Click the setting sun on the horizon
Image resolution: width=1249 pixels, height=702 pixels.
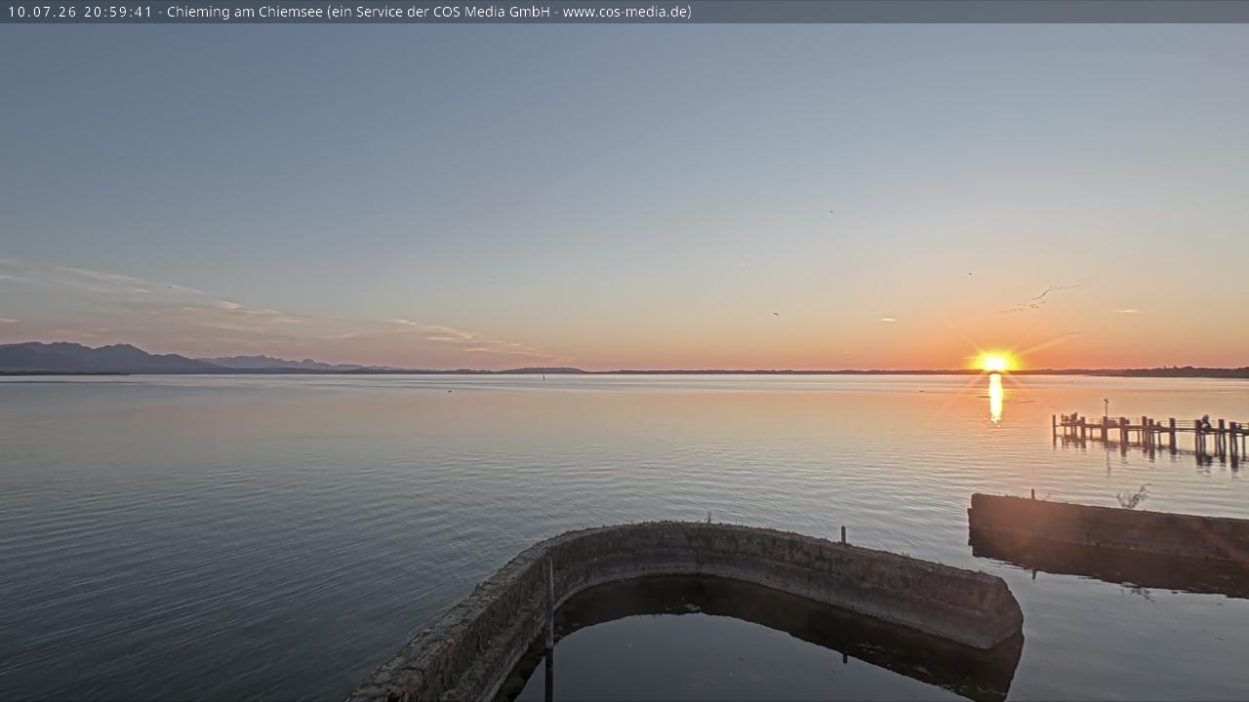coord(994,362)
